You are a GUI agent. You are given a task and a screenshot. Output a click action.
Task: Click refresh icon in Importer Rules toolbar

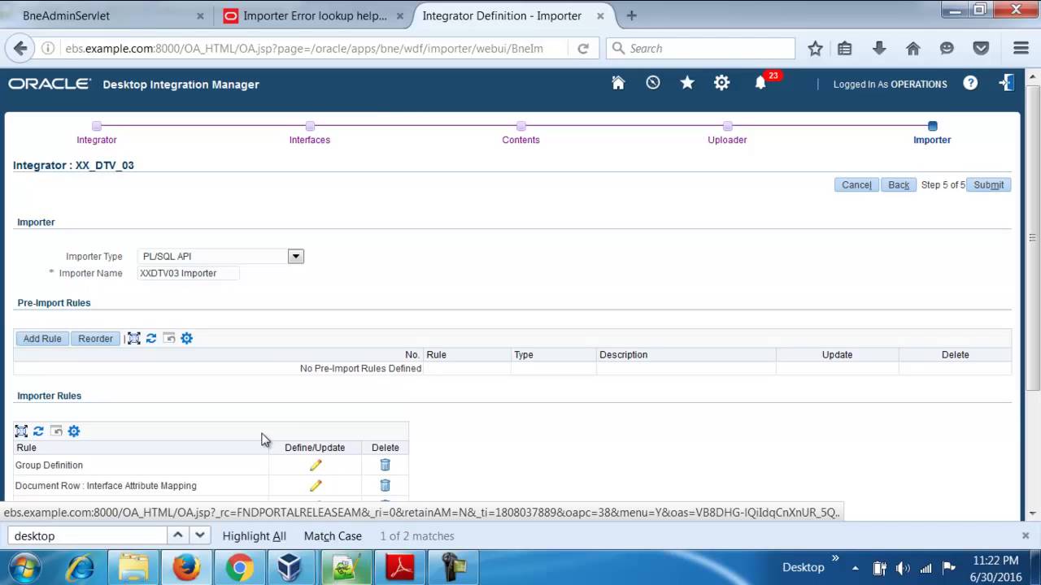tap(38, 431)
